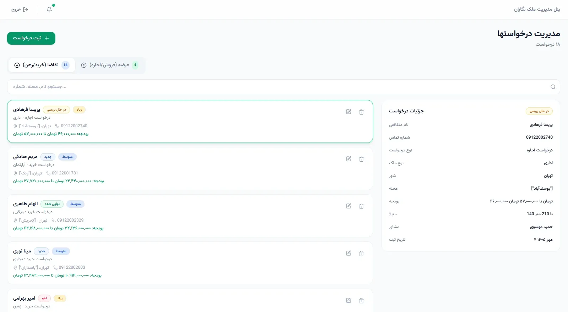Click the advisor name حمید موسوی

coord(541,227)
